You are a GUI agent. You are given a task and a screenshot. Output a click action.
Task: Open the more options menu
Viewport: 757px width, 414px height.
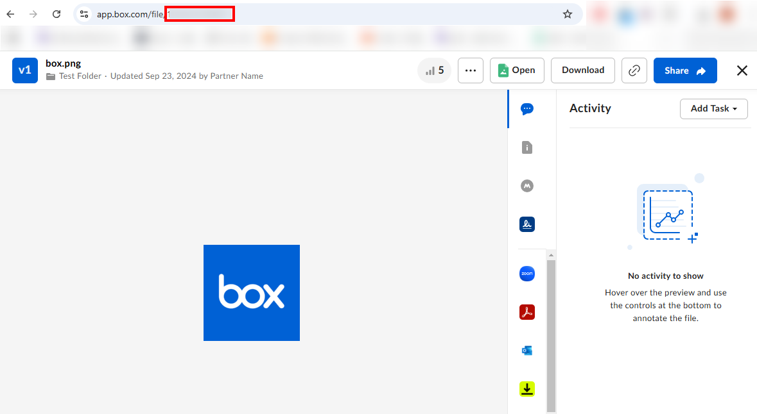[471, 70]
